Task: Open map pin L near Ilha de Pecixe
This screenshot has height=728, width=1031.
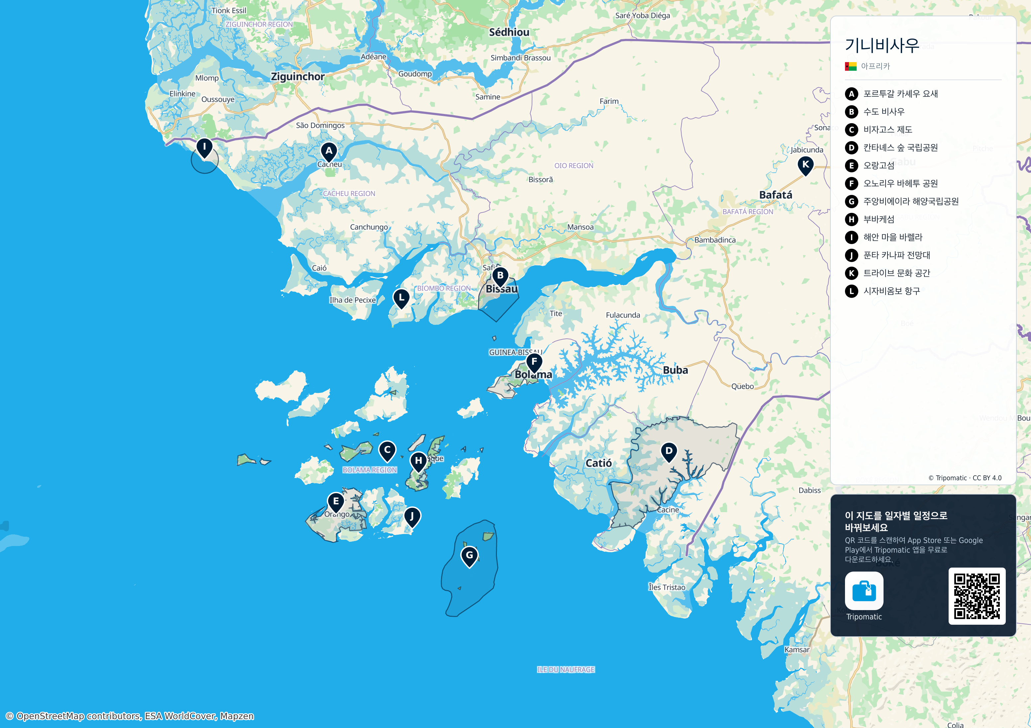Action: tap(401, 299)
